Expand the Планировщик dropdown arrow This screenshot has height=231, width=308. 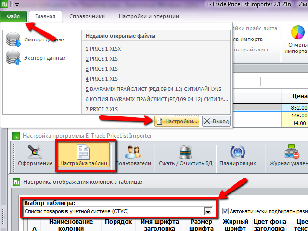coord(261,154)
